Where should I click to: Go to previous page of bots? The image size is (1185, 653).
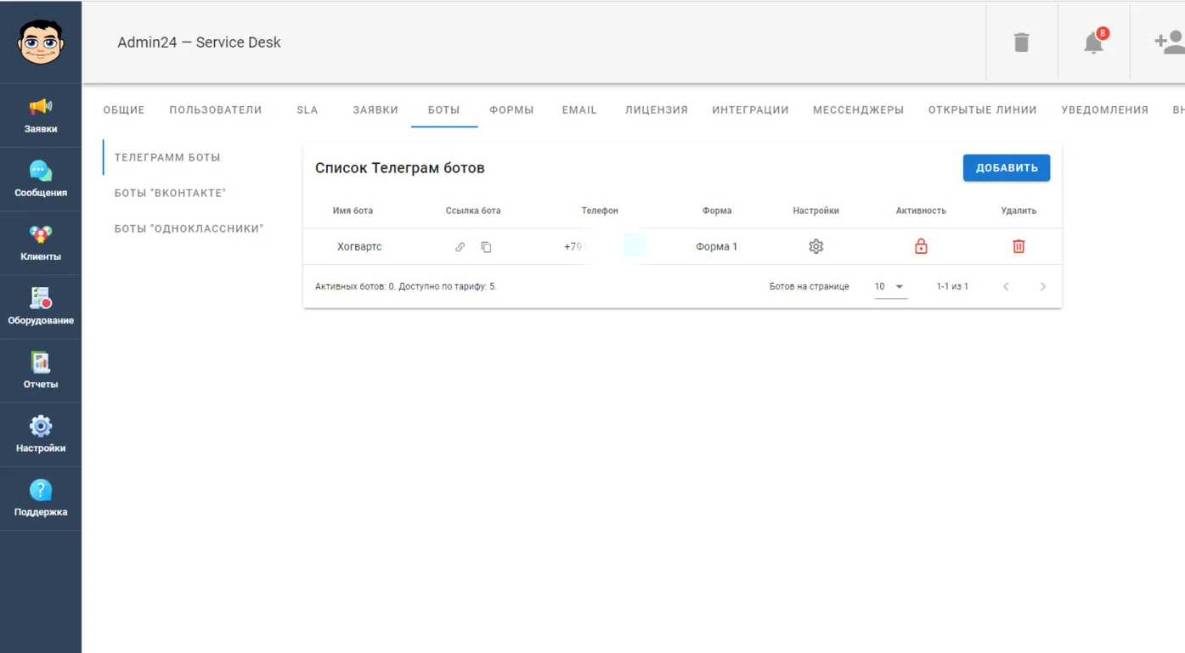pos(1006,287)
